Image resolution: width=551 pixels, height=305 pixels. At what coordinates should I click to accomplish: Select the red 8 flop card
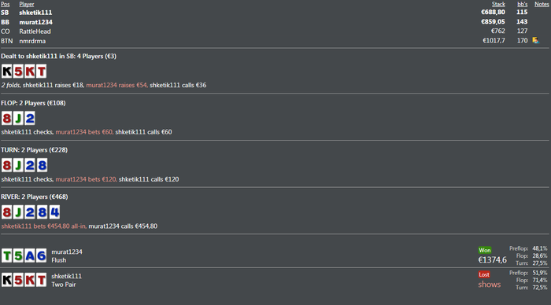[x=6, y=118]
